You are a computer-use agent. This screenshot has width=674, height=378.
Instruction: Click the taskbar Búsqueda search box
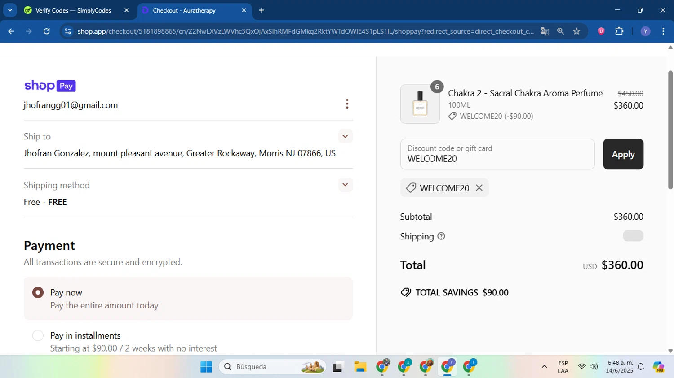273,367
